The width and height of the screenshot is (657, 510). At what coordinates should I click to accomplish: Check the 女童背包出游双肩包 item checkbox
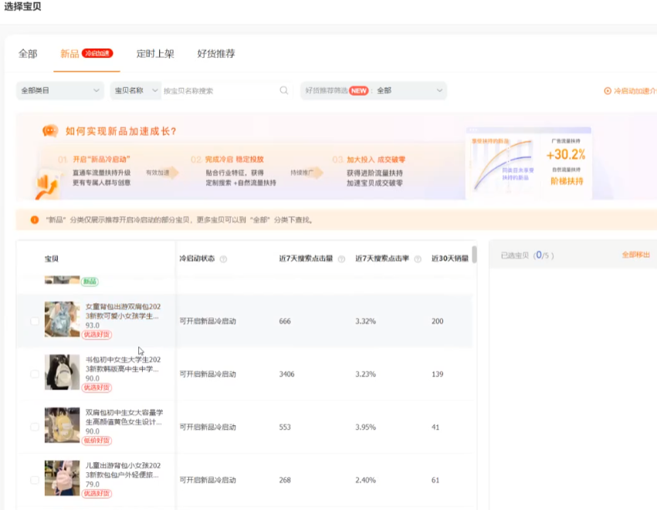[x=34, y=321]
